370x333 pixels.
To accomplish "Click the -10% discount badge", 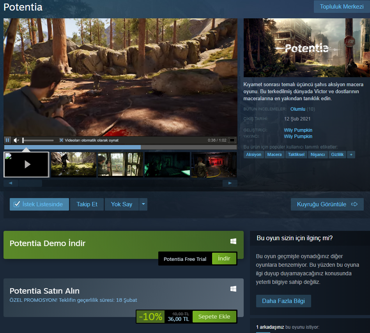I will coord(150,317).
